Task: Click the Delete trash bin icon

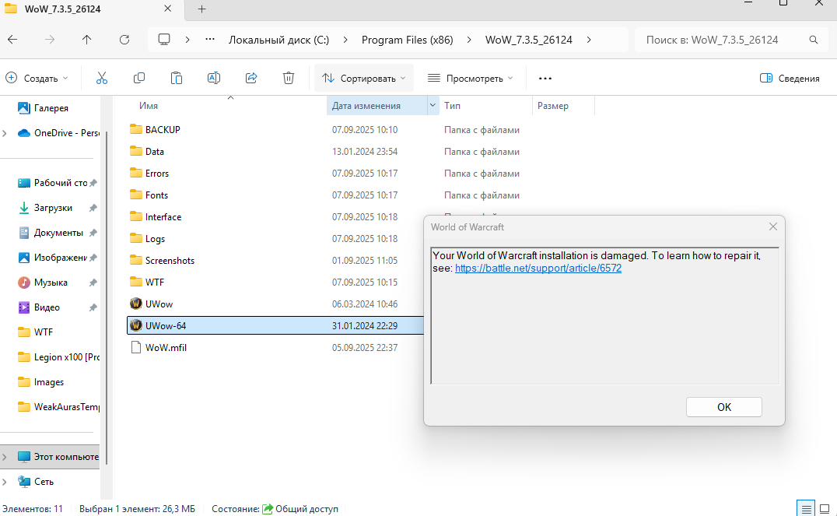Action: click(289, 79)
